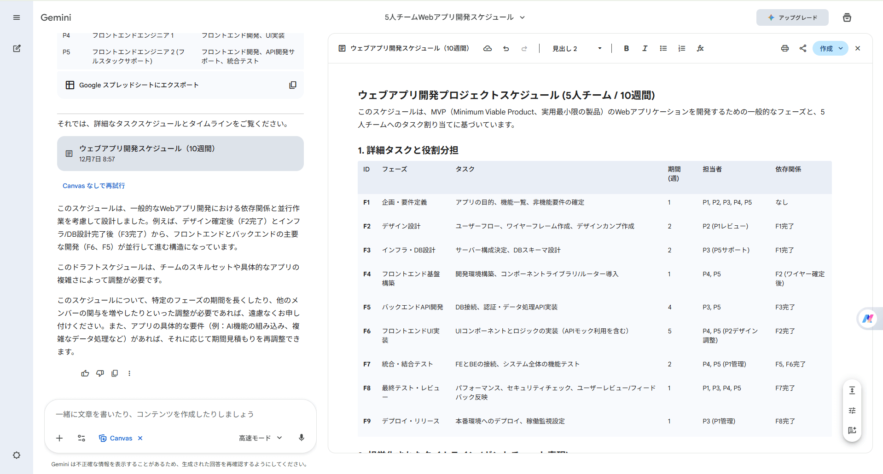Open the share options for the document

803,48
